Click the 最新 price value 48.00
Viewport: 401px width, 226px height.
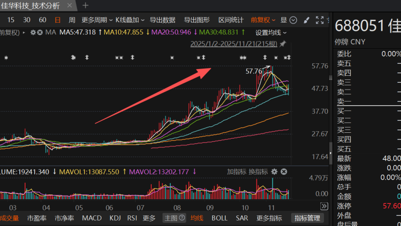coord(391,158)
